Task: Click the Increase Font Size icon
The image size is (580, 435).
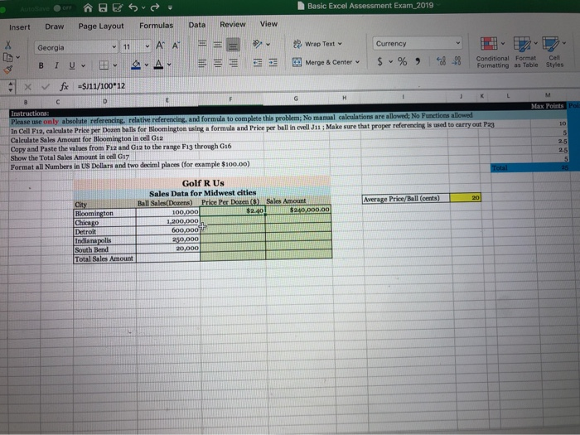Action: (x=160, y=46)
